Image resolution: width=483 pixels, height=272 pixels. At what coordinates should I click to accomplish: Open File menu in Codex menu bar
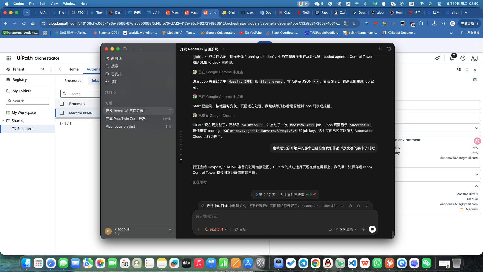coord(31,4)
